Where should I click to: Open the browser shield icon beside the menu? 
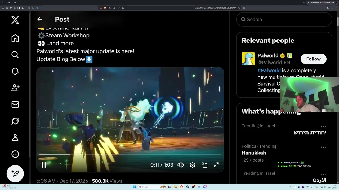[x=7, y=8]
